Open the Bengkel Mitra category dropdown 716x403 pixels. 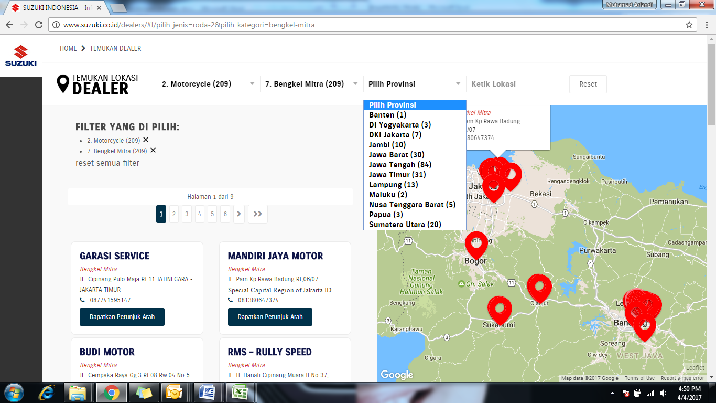click(x=311, y=84)
